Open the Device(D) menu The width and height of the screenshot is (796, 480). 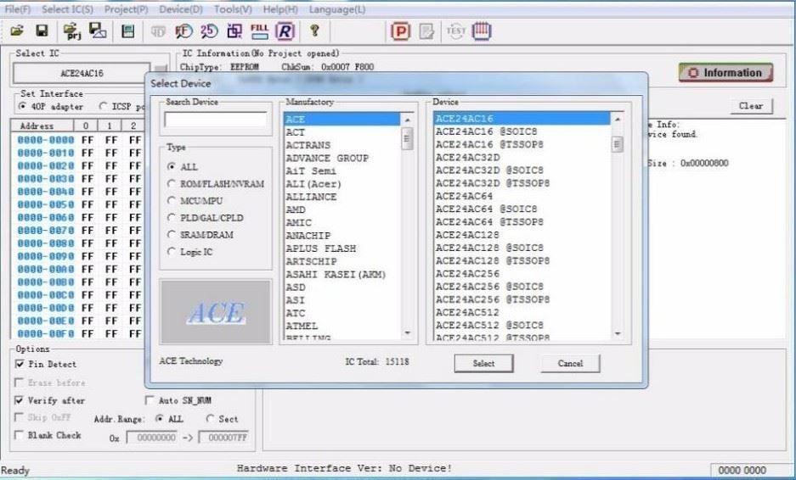click(181, 9)
